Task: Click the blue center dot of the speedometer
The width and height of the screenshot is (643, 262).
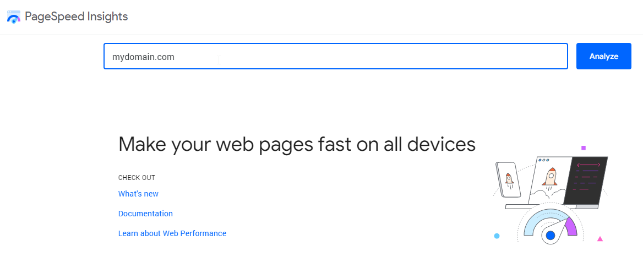Action: point(551,236)
